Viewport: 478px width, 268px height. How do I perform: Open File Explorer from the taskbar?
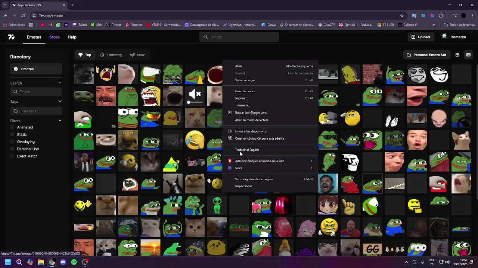41,262
